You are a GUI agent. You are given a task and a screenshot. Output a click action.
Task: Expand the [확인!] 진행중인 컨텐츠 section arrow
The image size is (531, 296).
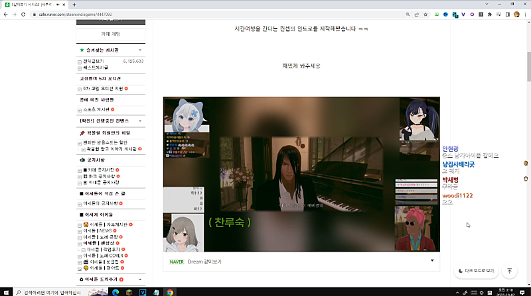tap(140, 121)
